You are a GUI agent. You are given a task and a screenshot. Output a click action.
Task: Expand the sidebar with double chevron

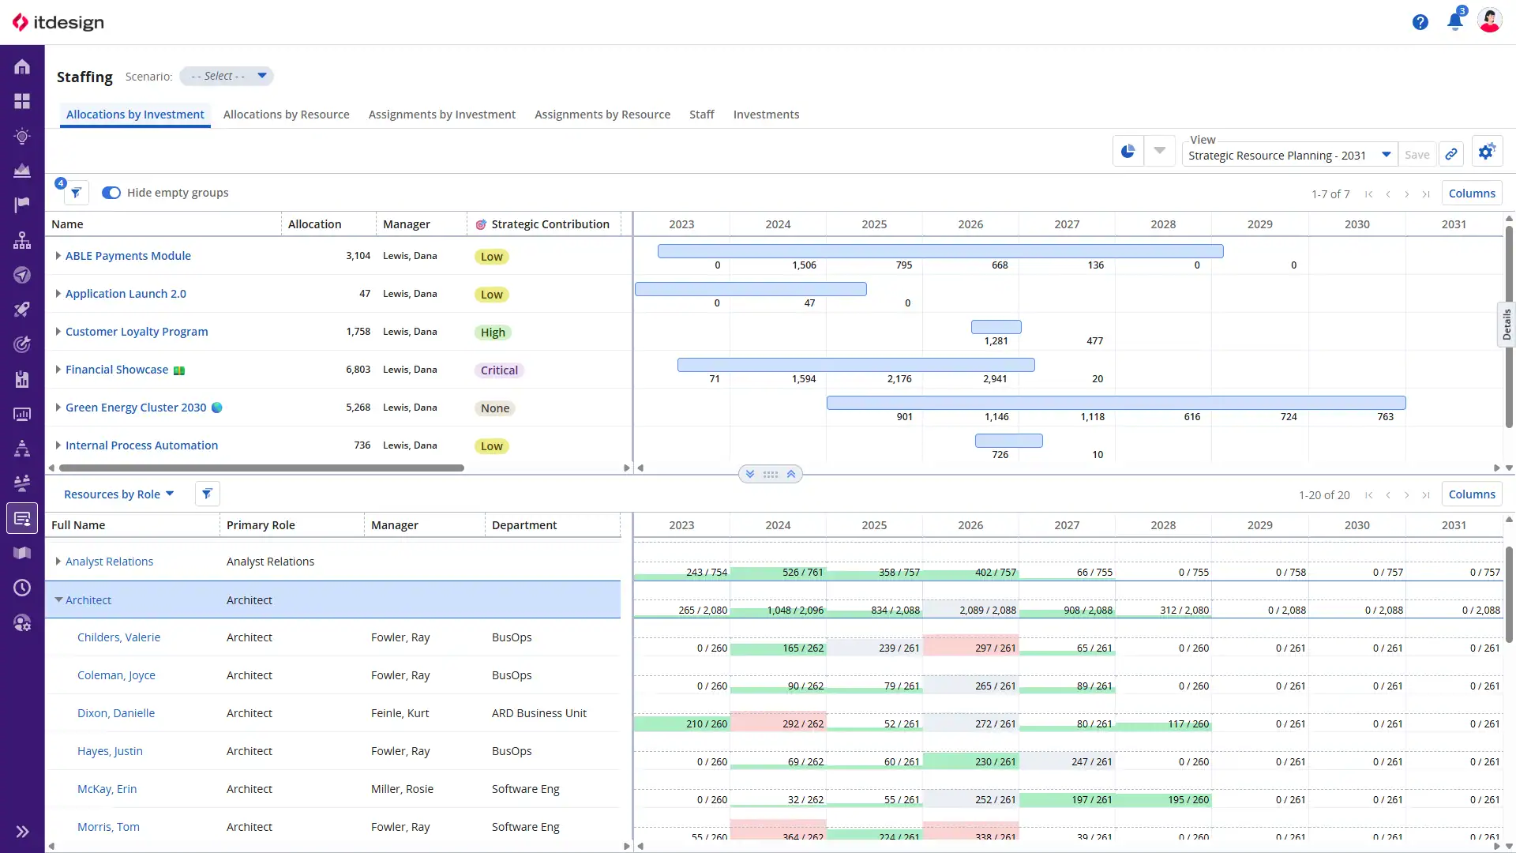22,832
